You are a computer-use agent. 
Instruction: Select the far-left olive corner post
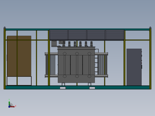pos(5,59)
